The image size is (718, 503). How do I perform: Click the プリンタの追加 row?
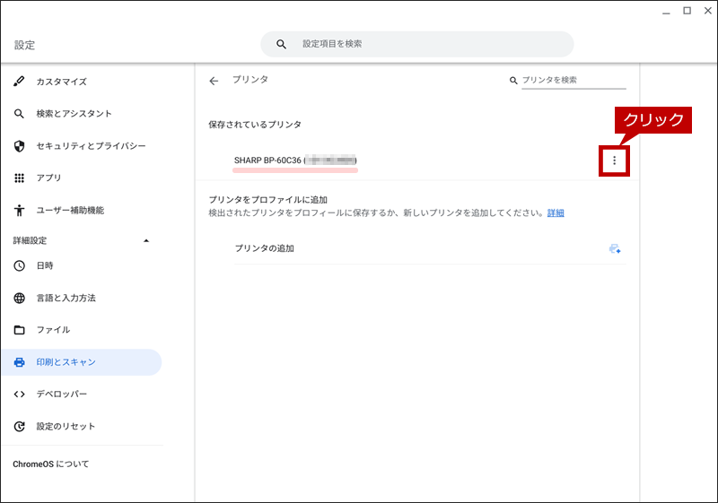tap(430, 248)
